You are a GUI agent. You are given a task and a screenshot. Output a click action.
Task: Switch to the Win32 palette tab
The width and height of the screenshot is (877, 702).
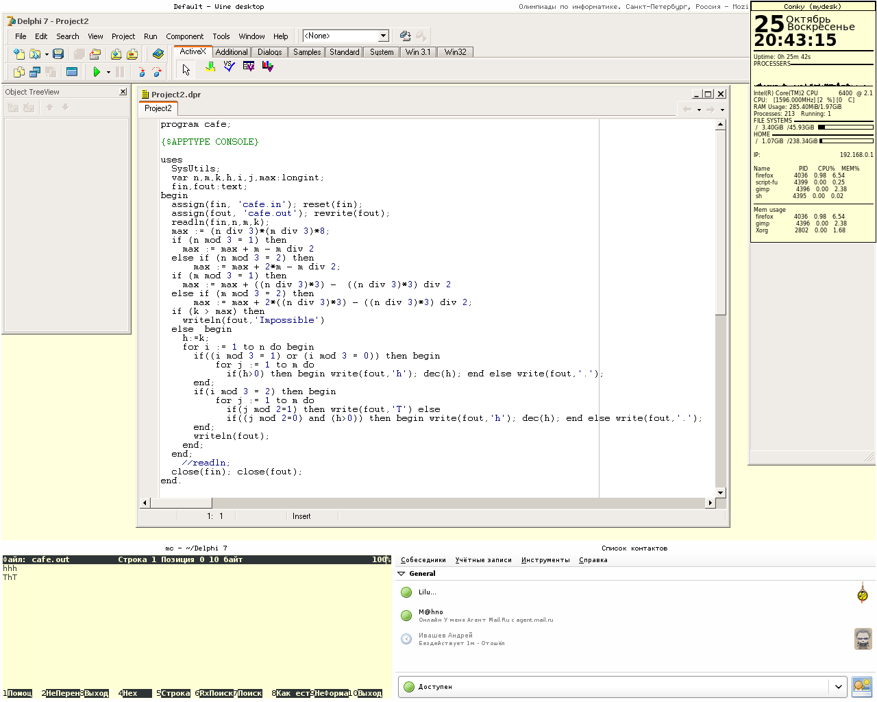click(x=455, y=52)
